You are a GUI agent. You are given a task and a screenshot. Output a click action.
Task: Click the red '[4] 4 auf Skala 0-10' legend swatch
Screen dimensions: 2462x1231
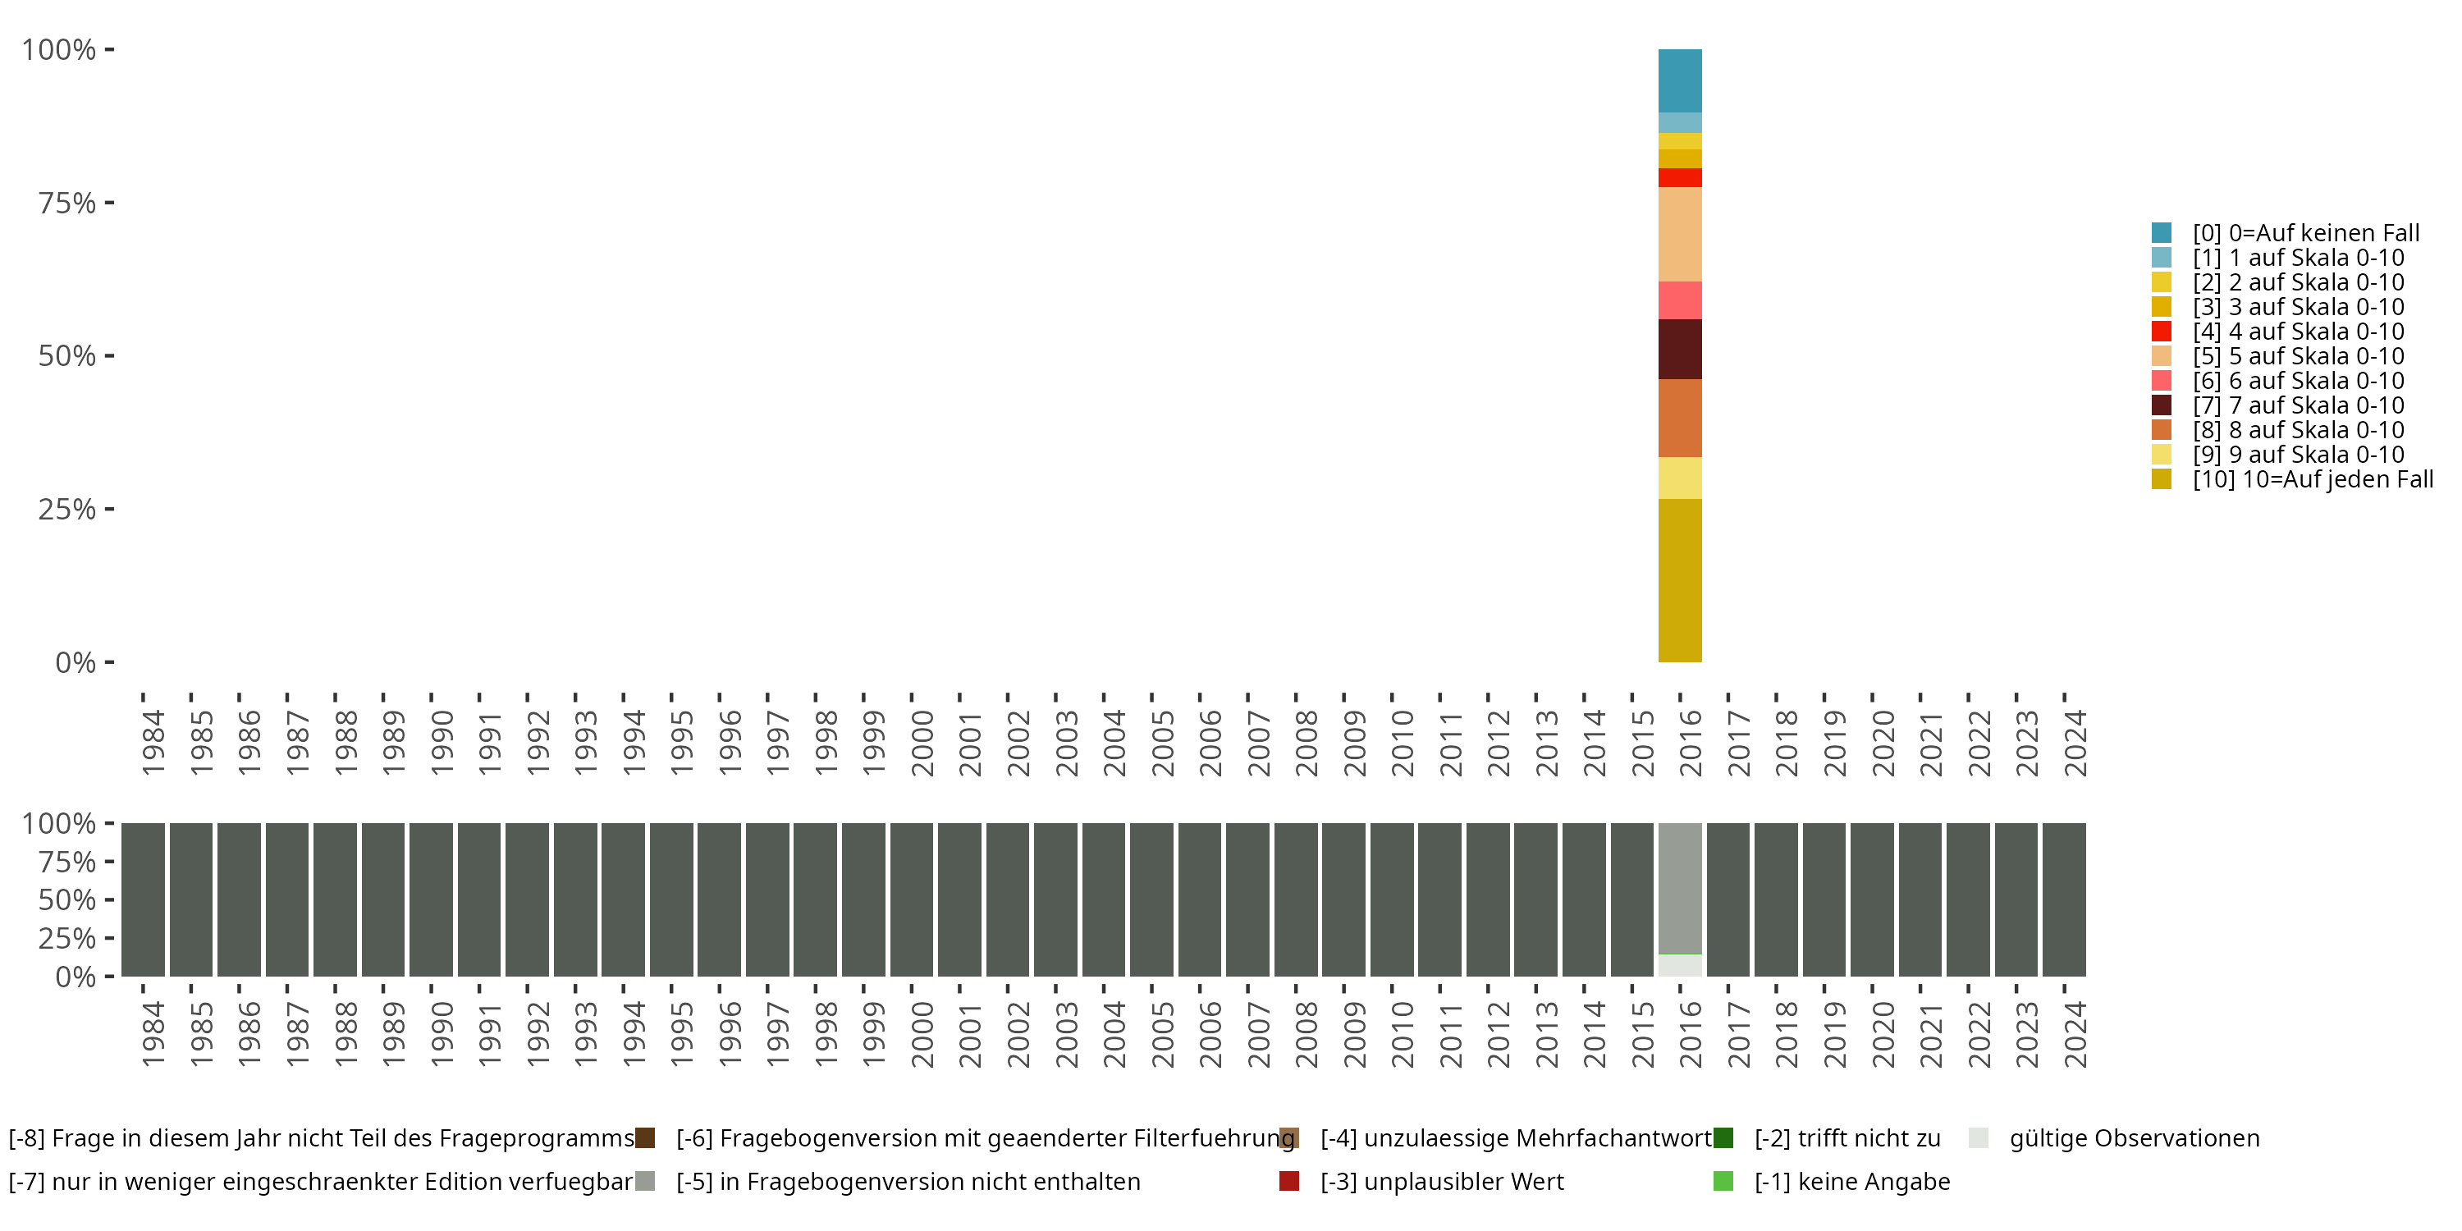click(x=2161, y=332)
